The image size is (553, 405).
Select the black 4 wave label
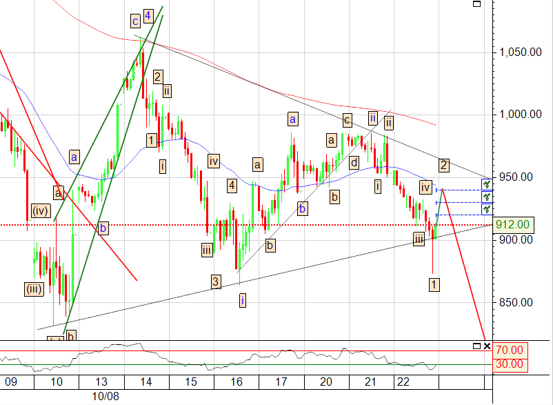232,186
